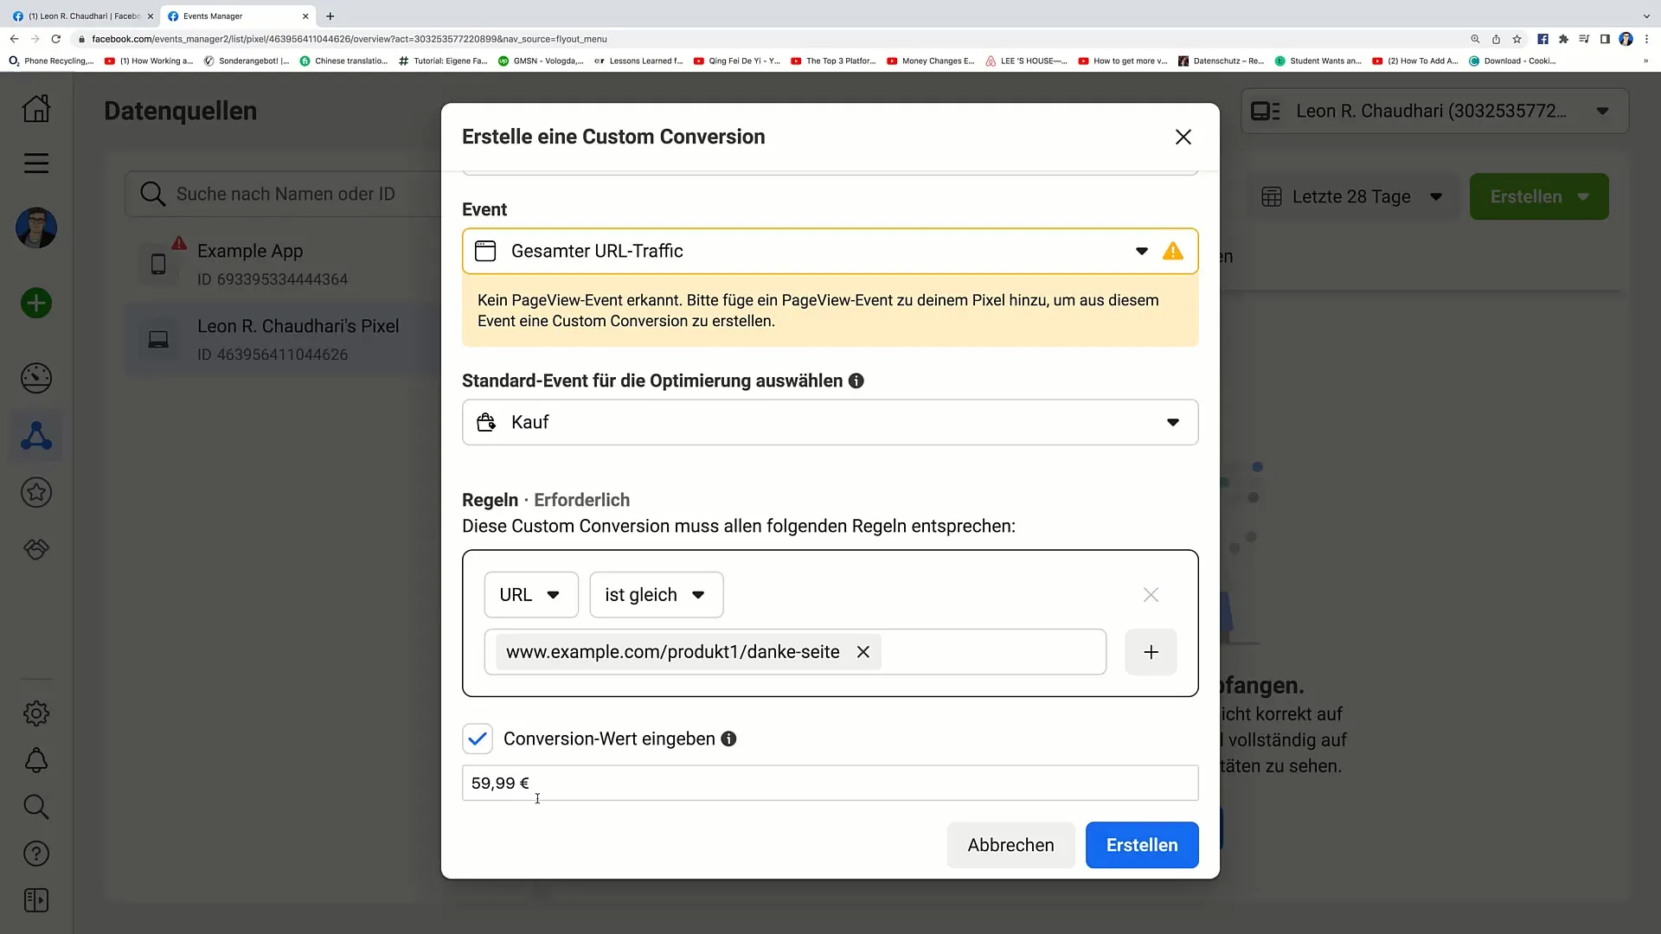Open a new browser tab
Image resolution: width=1661 pixels, height=934 pixels.
point(330,16)
